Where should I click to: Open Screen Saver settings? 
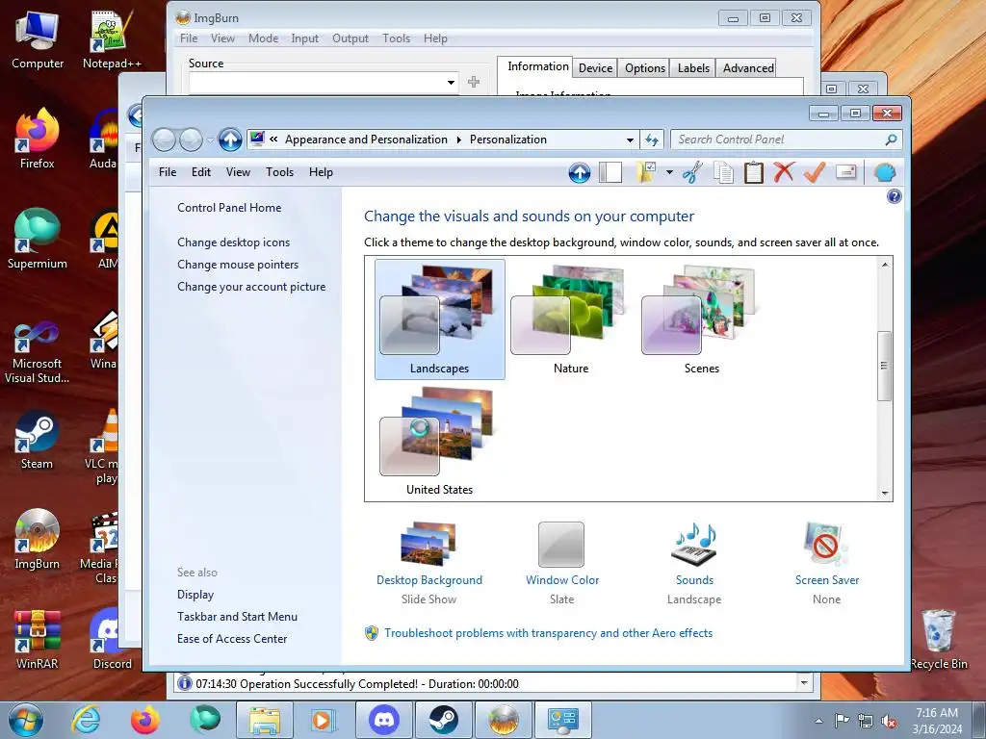pyautogui.click(x=827, y=562)
